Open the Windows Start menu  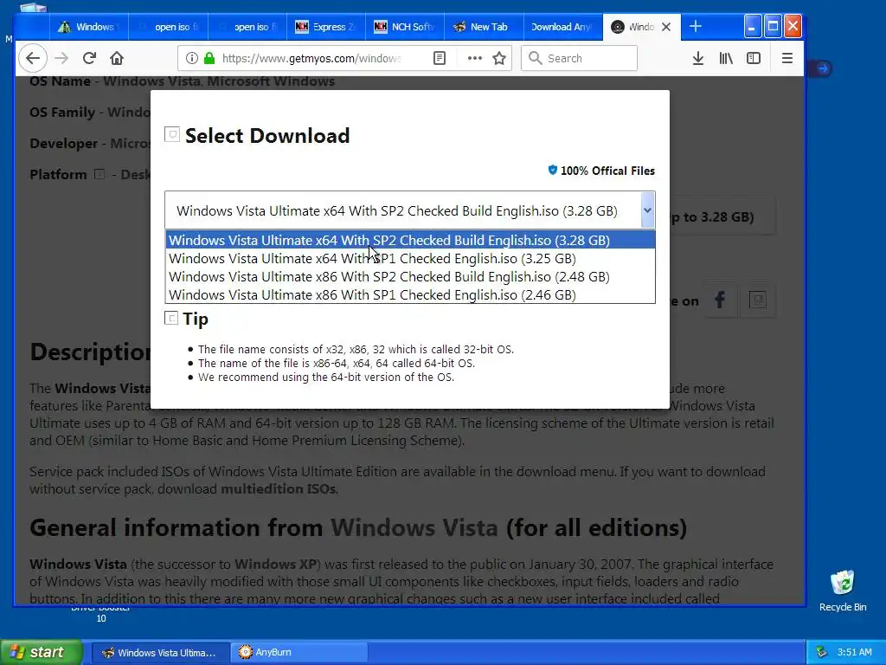(42, 652)
